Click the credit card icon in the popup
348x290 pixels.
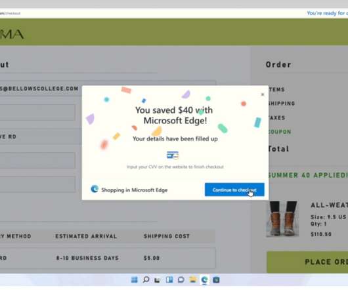point(173,155)
